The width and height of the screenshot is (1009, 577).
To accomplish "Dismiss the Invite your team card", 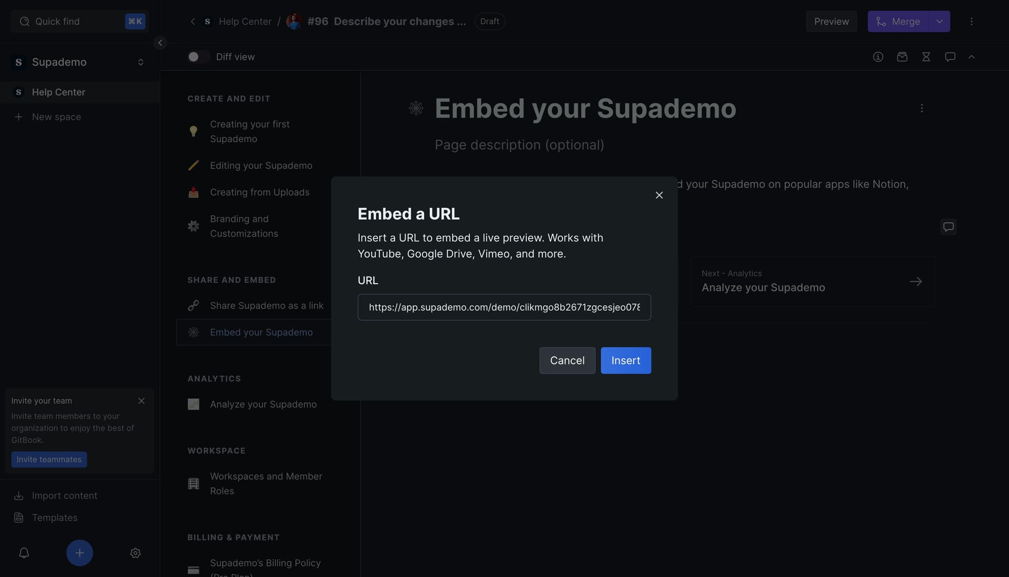I will (x=141, y=401).
